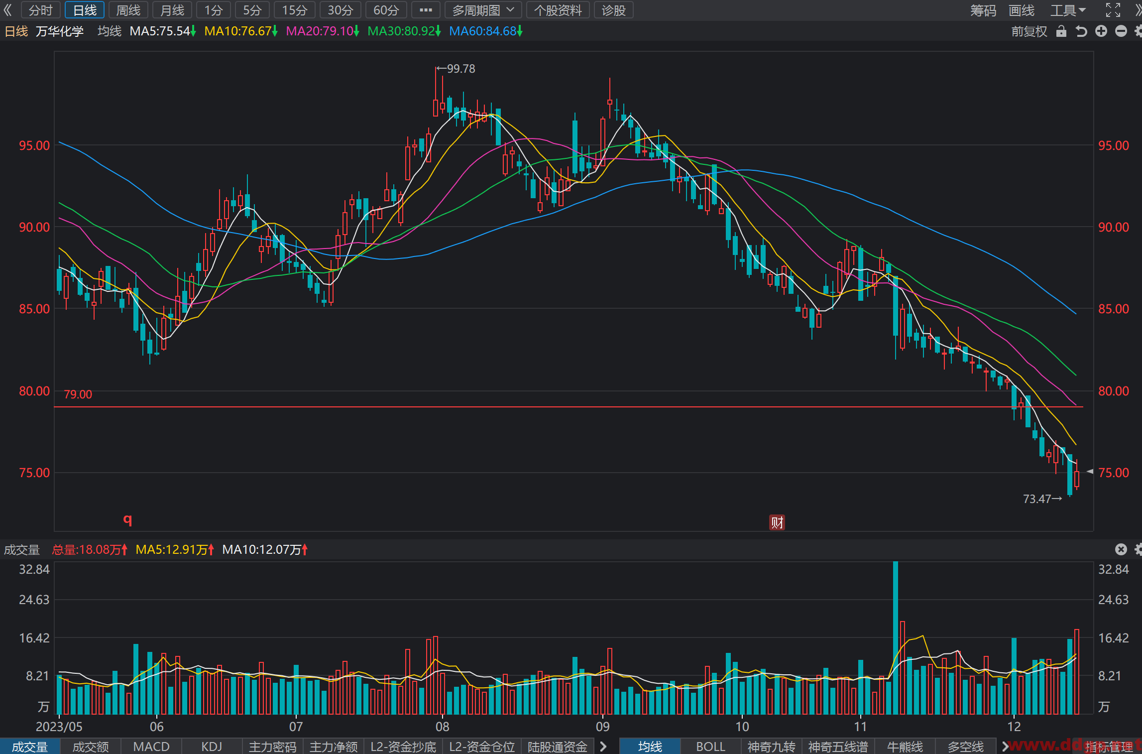Toggle the chart lock padlock icon
Screen dimensions: 1142x754
tap(1061, 31)
